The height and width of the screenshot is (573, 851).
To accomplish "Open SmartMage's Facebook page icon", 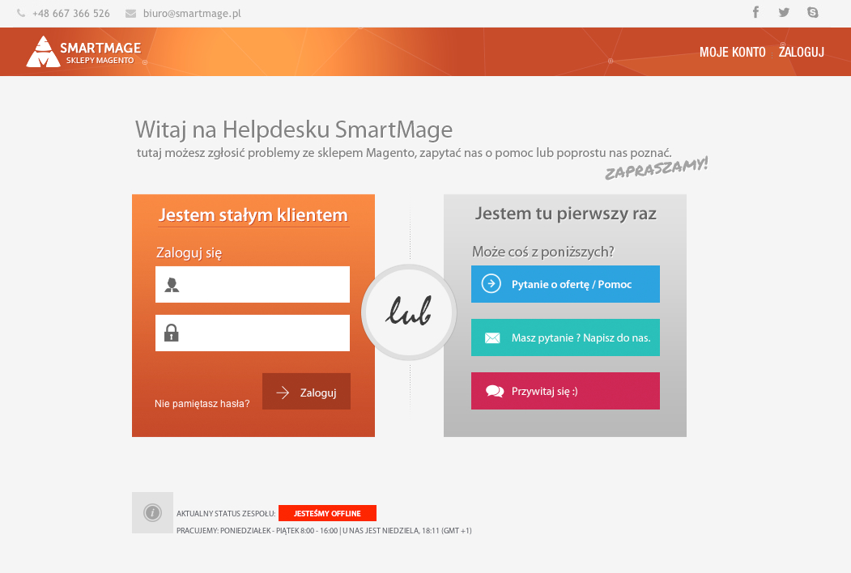I will (x=755, y=12).
